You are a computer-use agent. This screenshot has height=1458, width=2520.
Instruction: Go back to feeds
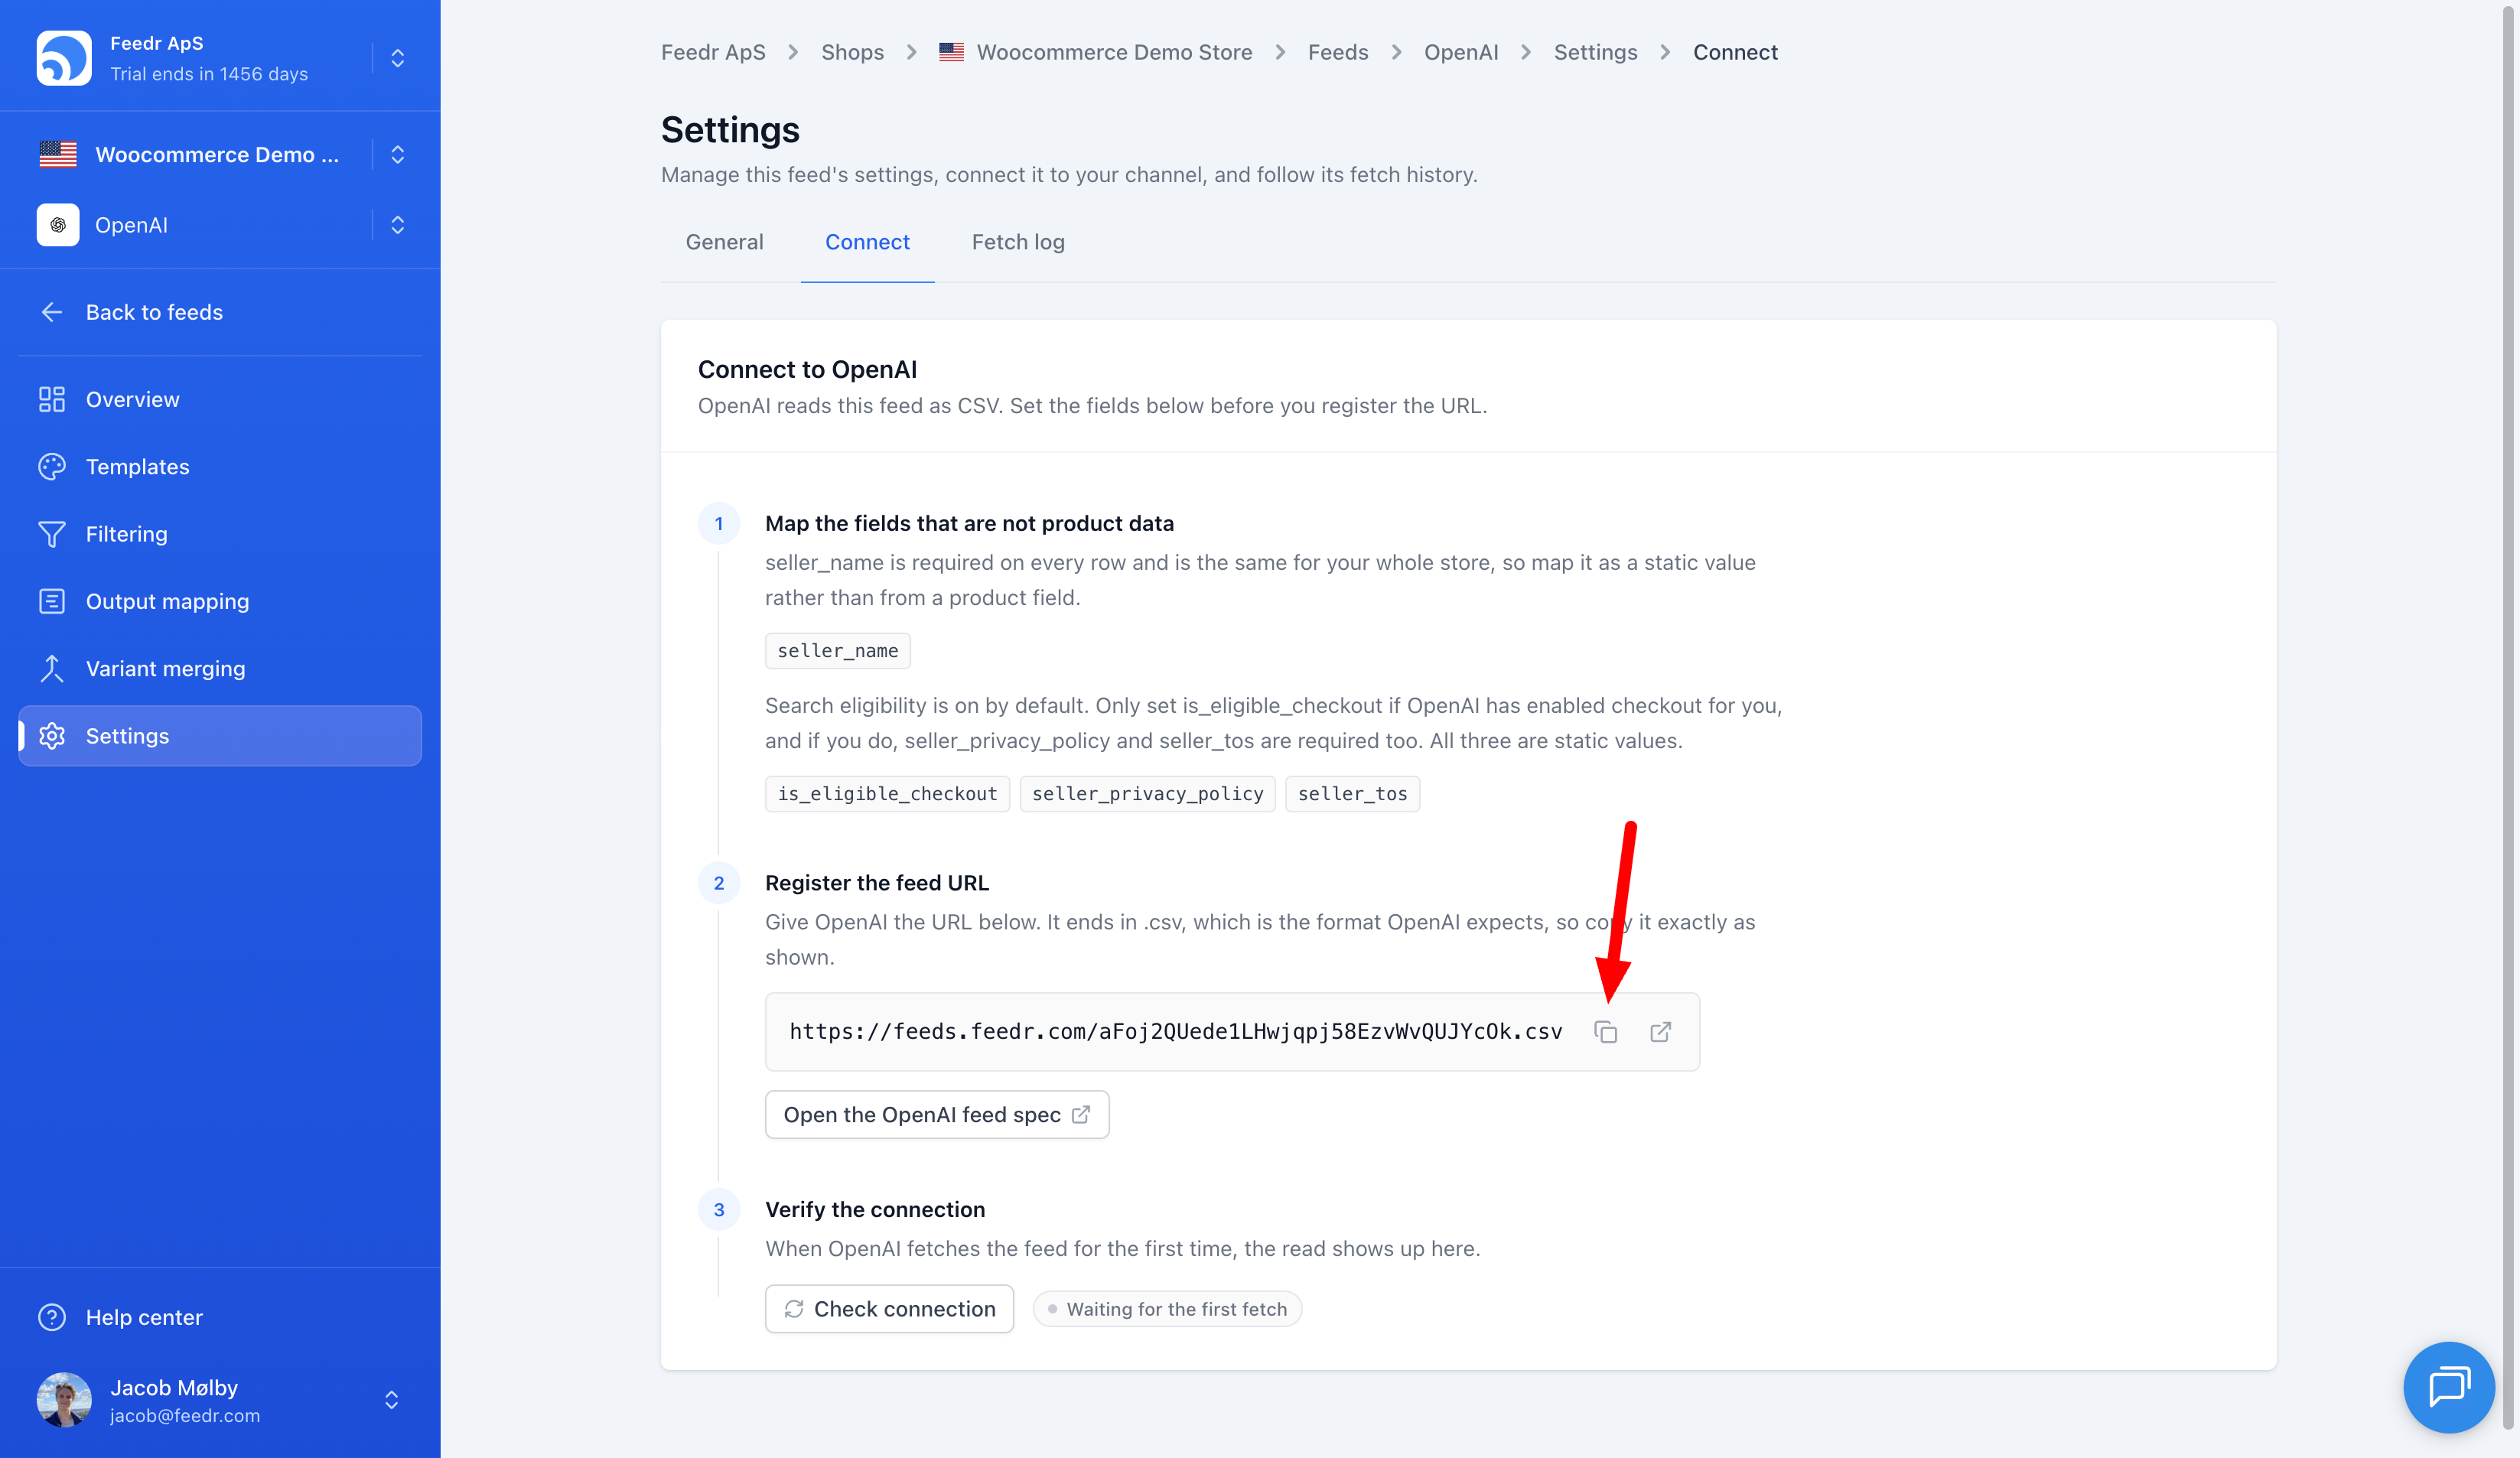[x=131, y=312]
